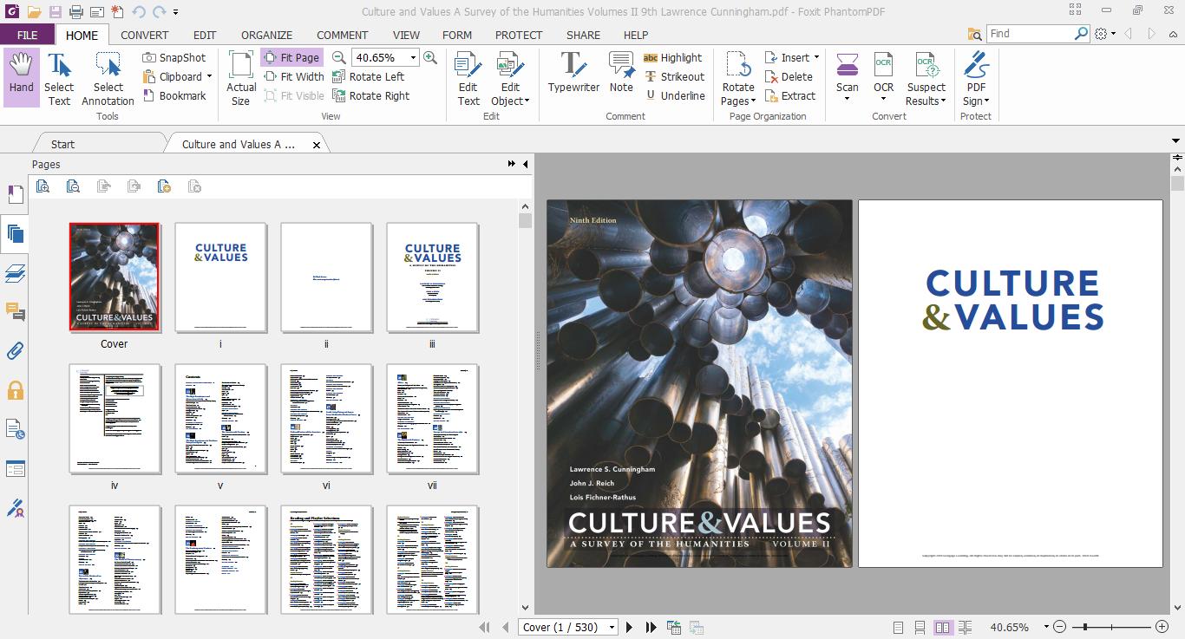This screenshot has height=639, width=1185.
Task: Click the OCR icon in Convert group
Action: click(883, 73)
